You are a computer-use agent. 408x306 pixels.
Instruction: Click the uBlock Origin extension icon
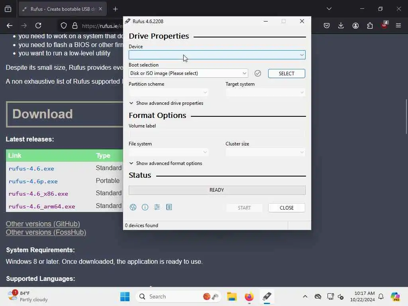tap(384, 25)
